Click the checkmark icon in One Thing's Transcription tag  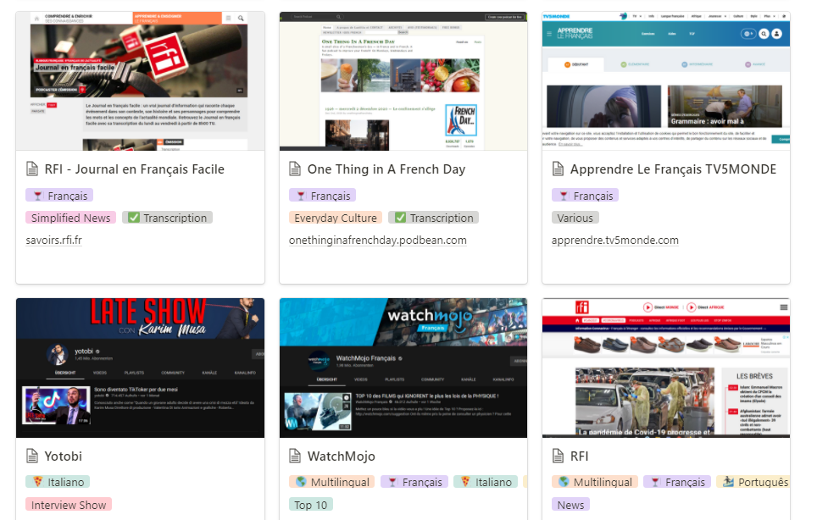[x=400, y=218]
